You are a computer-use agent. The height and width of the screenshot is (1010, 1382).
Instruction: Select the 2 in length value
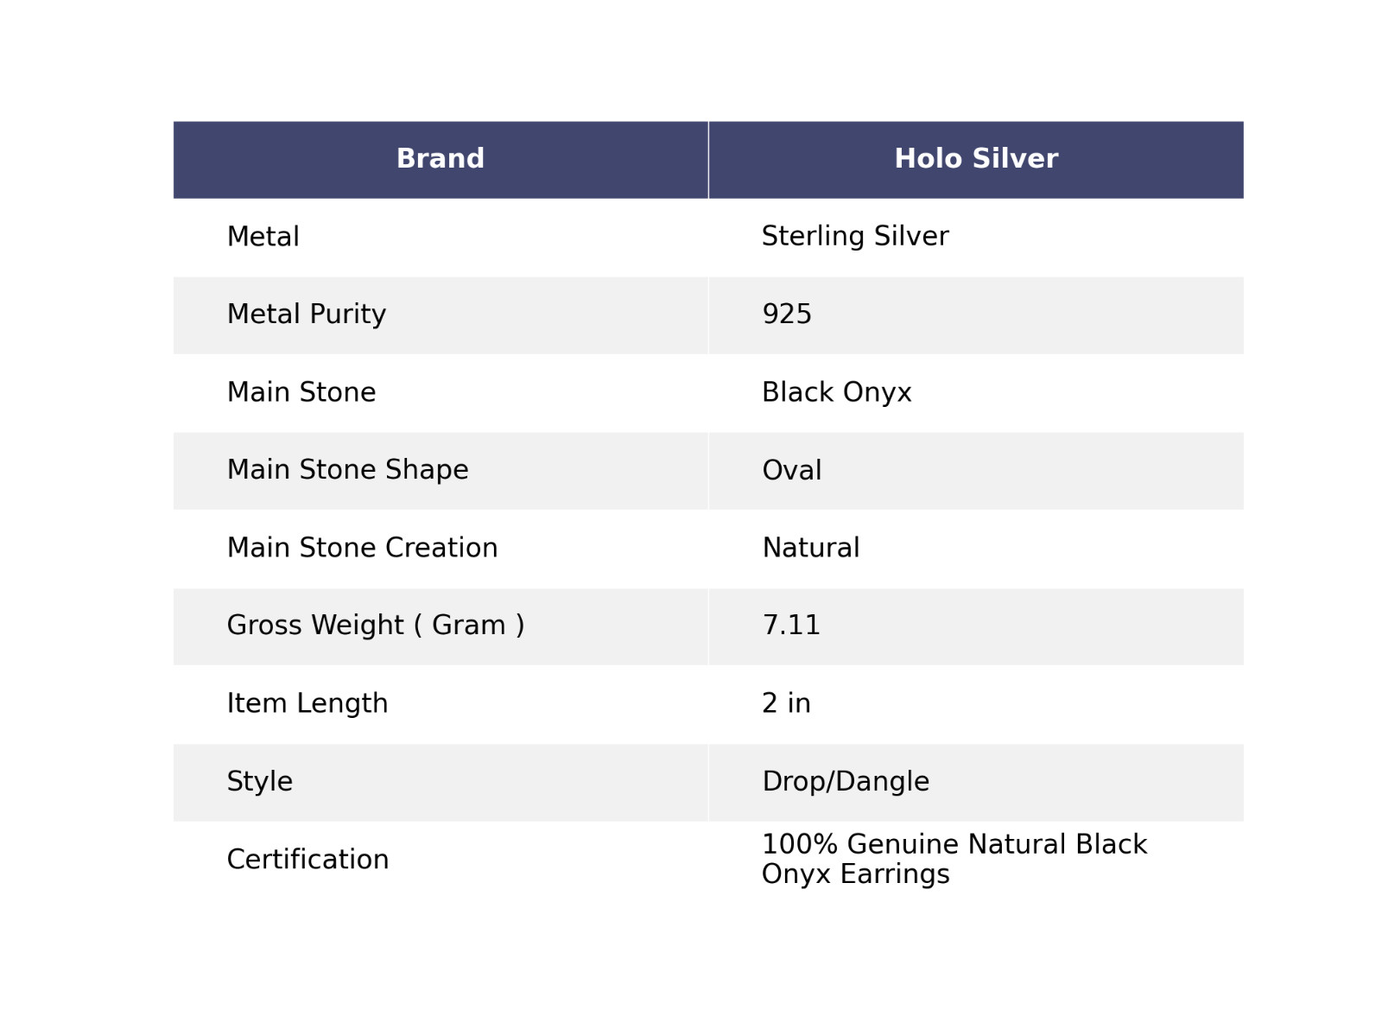786,703
